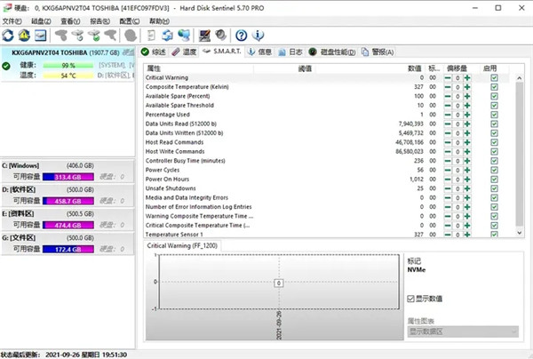The image size is (533, 359).
Task: Toggle enable checkbox for Controller Busy Time
Action: (494, 161)
